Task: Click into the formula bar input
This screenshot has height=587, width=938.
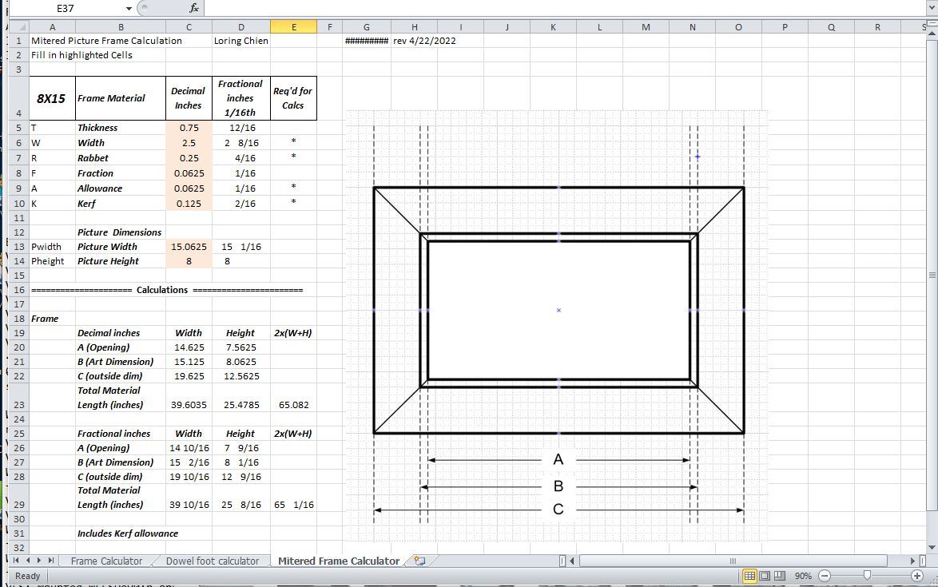Action: pyautogui.click(x=559, y=8)
